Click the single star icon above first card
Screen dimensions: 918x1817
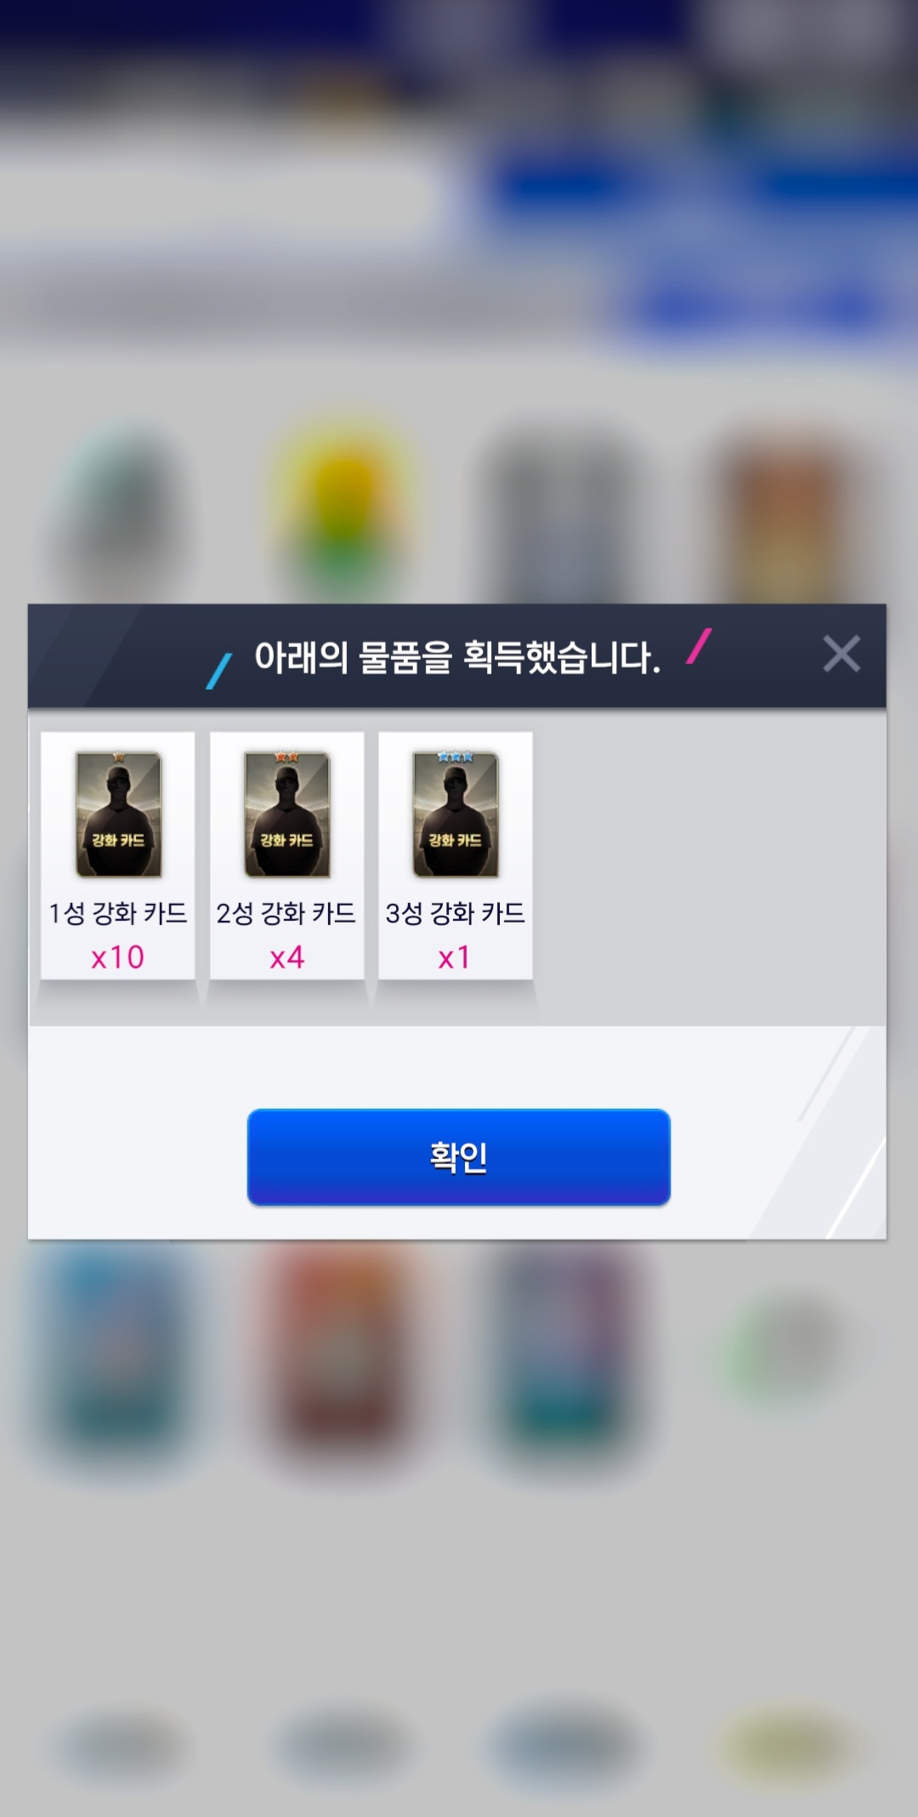pos(118,756)
